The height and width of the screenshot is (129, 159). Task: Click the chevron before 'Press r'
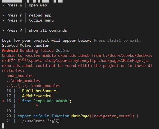click(3, 15)
